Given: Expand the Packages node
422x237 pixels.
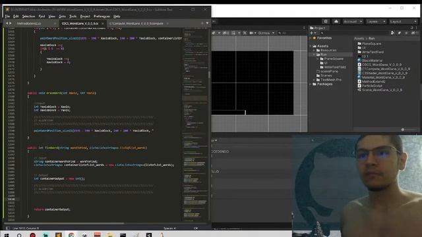Looking at the screenshot, I should pos(311,84).
